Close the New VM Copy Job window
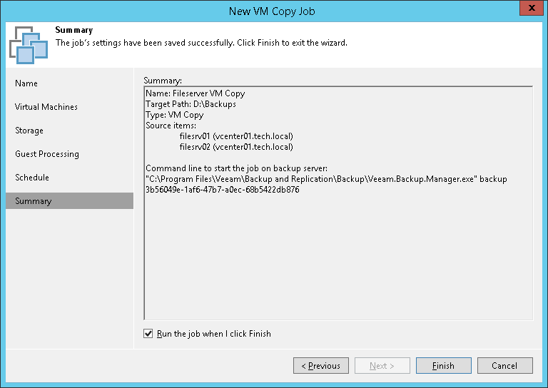The width and height of the screenshot is (548, 388). 529,9
